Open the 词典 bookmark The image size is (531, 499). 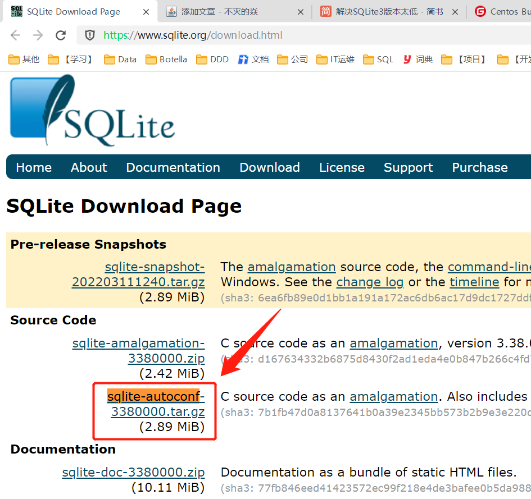tap(418, 59)
